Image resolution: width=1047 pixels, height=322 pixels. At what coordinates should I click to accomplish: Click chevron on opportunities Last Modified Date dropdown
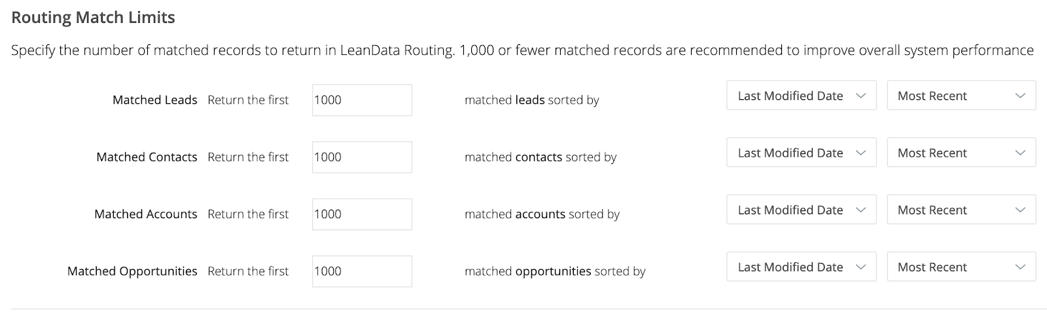coord(861,267)
